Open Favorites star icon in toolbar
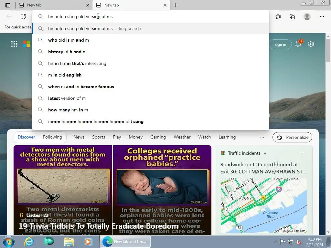Image resolution: width=331 pixels, height=248 pixels. point(278,16)
